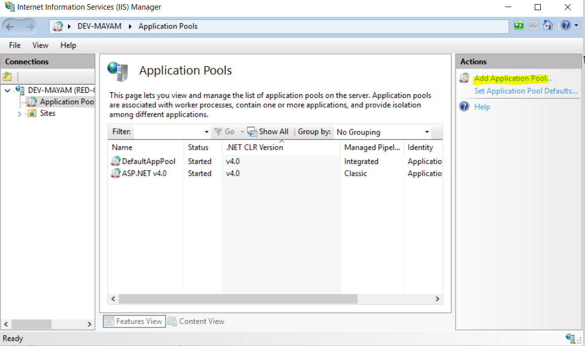The height and width of the screenshot is (346, 585).
Task: Click the Back navigation arrow button
Action: pos(11,26)
